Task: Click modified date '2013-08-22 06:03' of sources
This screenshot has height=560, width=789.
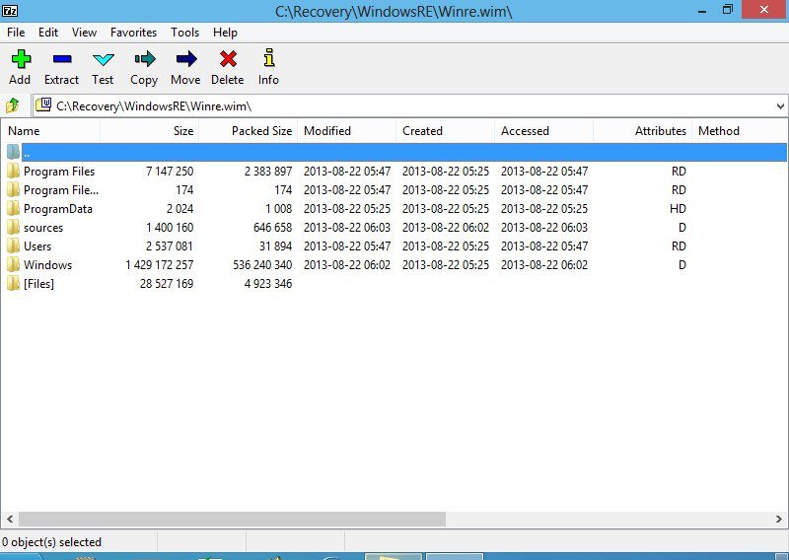Action: point(347,228)
